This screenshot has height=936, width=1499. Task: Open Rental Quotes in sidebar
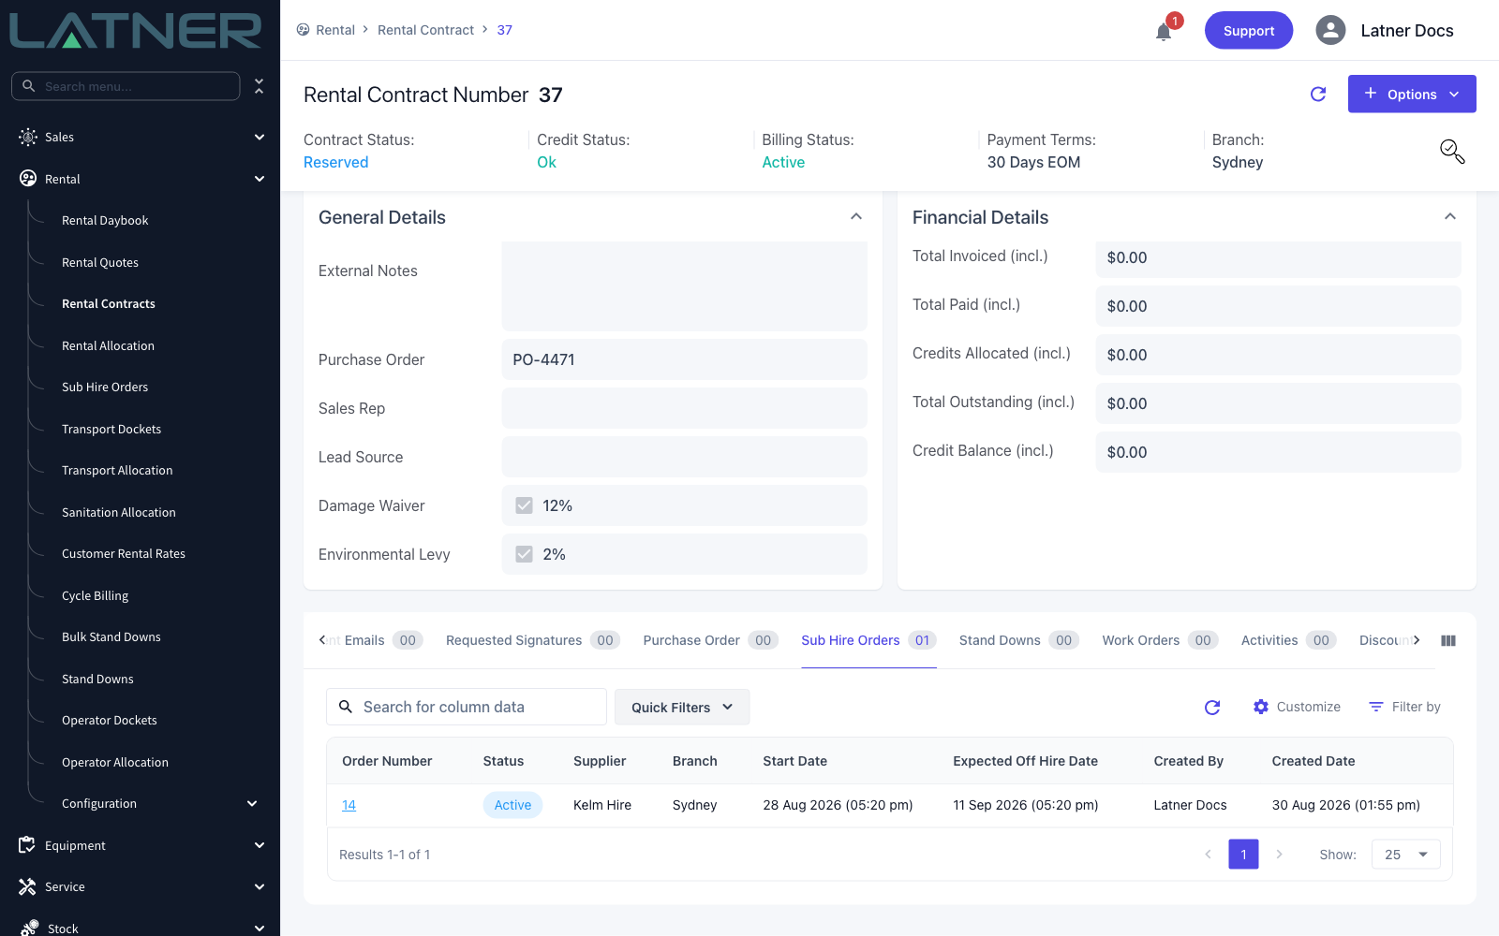[x=100, y=262]
